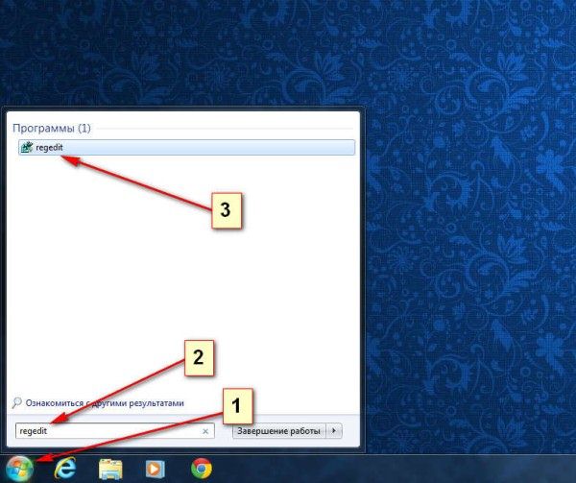Click the magnifier icon beside other results
This screenshot has width=576, height=483.
16,403
